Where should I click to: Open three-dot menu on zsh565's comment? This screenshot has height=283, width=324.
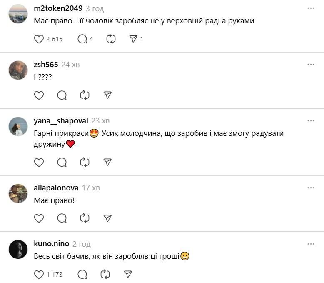[311, 65]
